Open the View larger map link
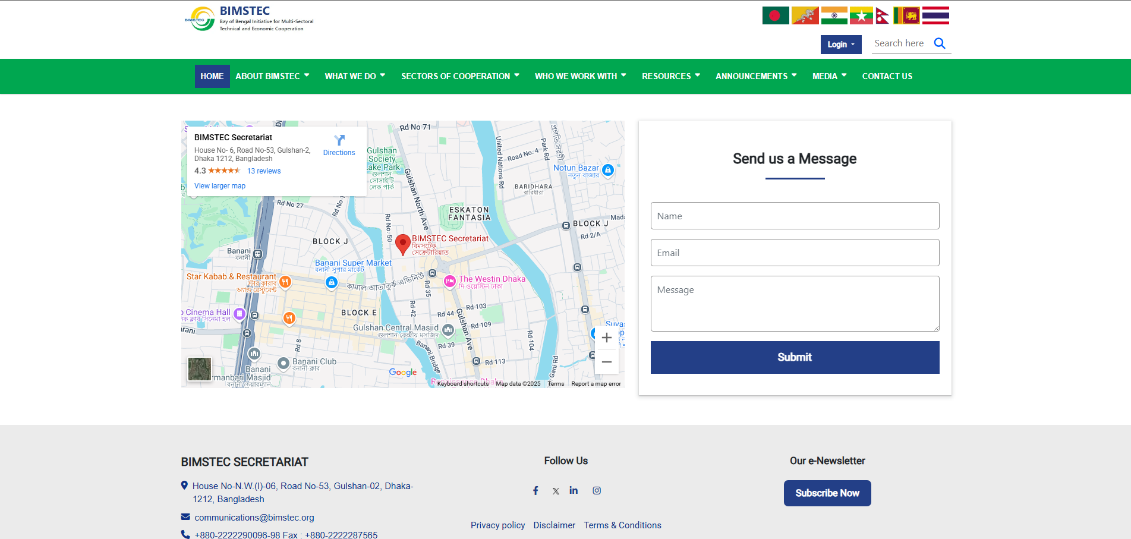Viewport: 1131px width, 539px height. coord(220,186)
